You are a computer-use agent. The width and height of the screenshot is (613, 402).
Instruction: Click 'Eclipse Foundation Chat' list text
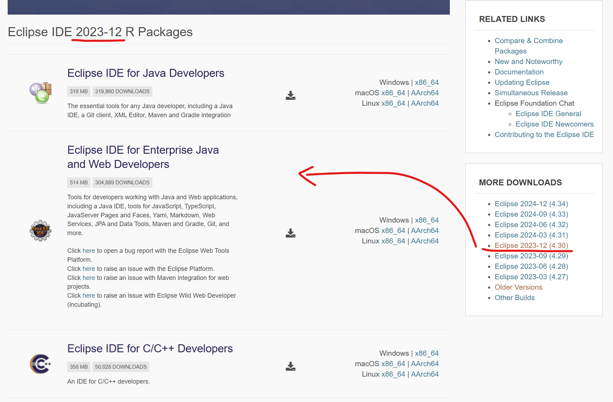coord(534,103)
